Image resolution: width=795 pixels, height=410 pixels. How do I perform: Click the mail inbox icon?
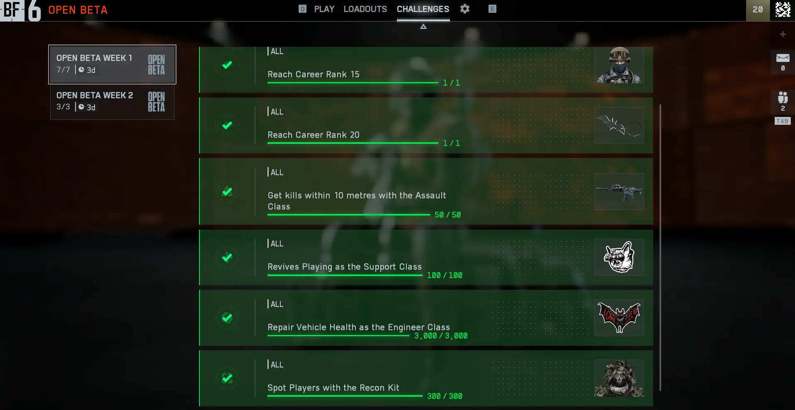point(783,58)
